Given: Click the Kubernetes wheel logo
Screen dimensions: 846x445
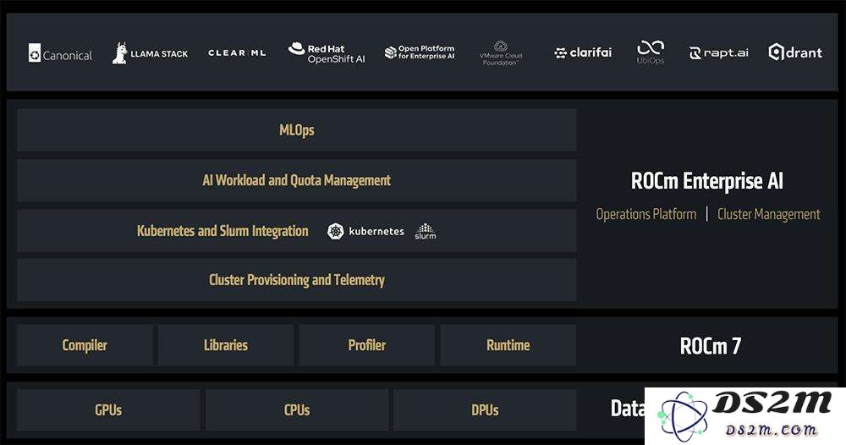Looking at the screenshot, I should coord(336,231).
